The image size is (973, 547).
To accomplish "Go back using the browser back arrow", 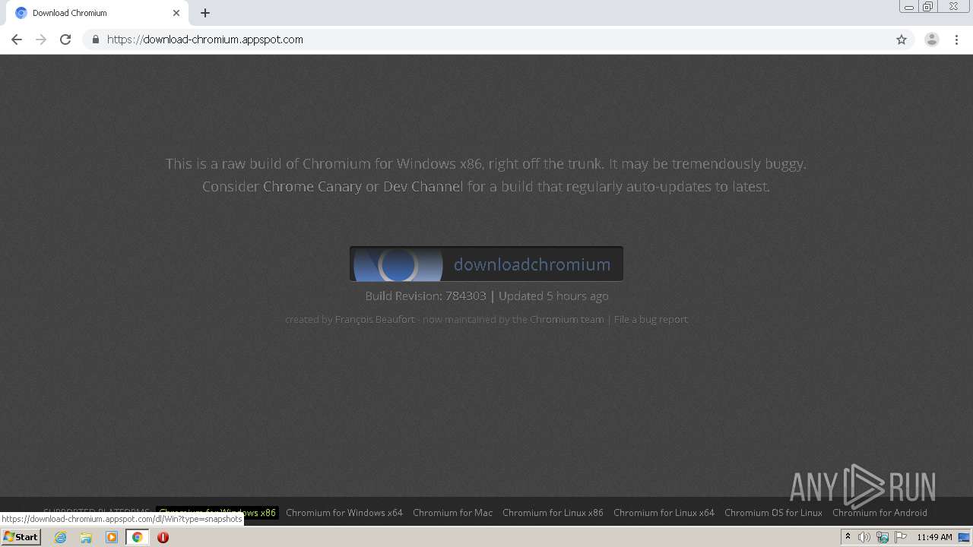I will [x=17, y=40].
